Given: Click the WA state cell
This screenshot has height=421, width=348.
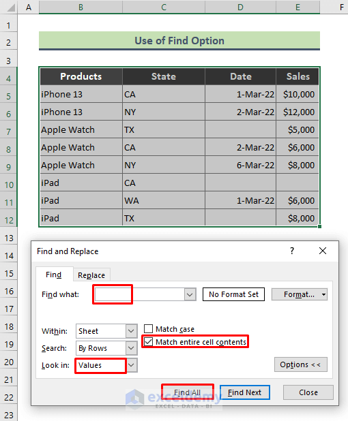Looking at the screenshot, I should click(x=164, y=200).
